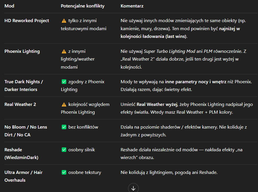Click 'Reshade działa niezależnie od modów' comment

[181, 154]
